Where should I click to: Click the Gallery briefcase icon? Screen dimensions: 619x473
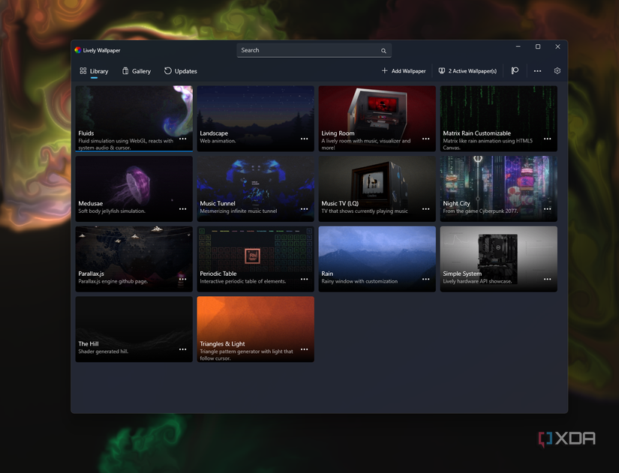click(123, 70)
